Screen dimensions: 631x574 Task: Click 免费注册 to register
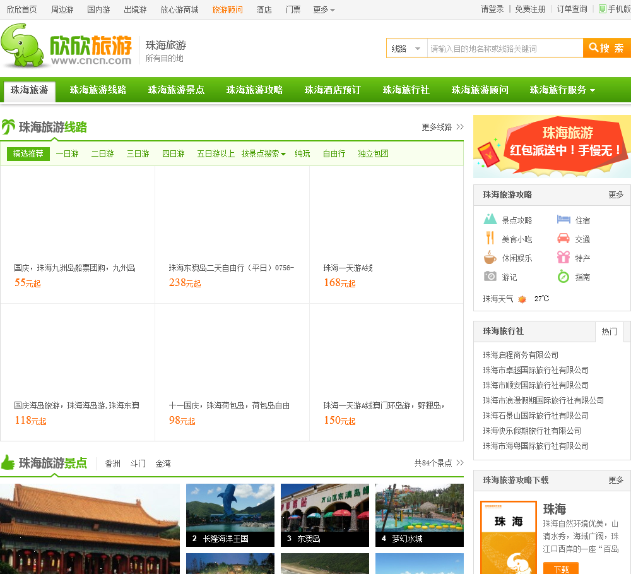[x=530, y=9]
